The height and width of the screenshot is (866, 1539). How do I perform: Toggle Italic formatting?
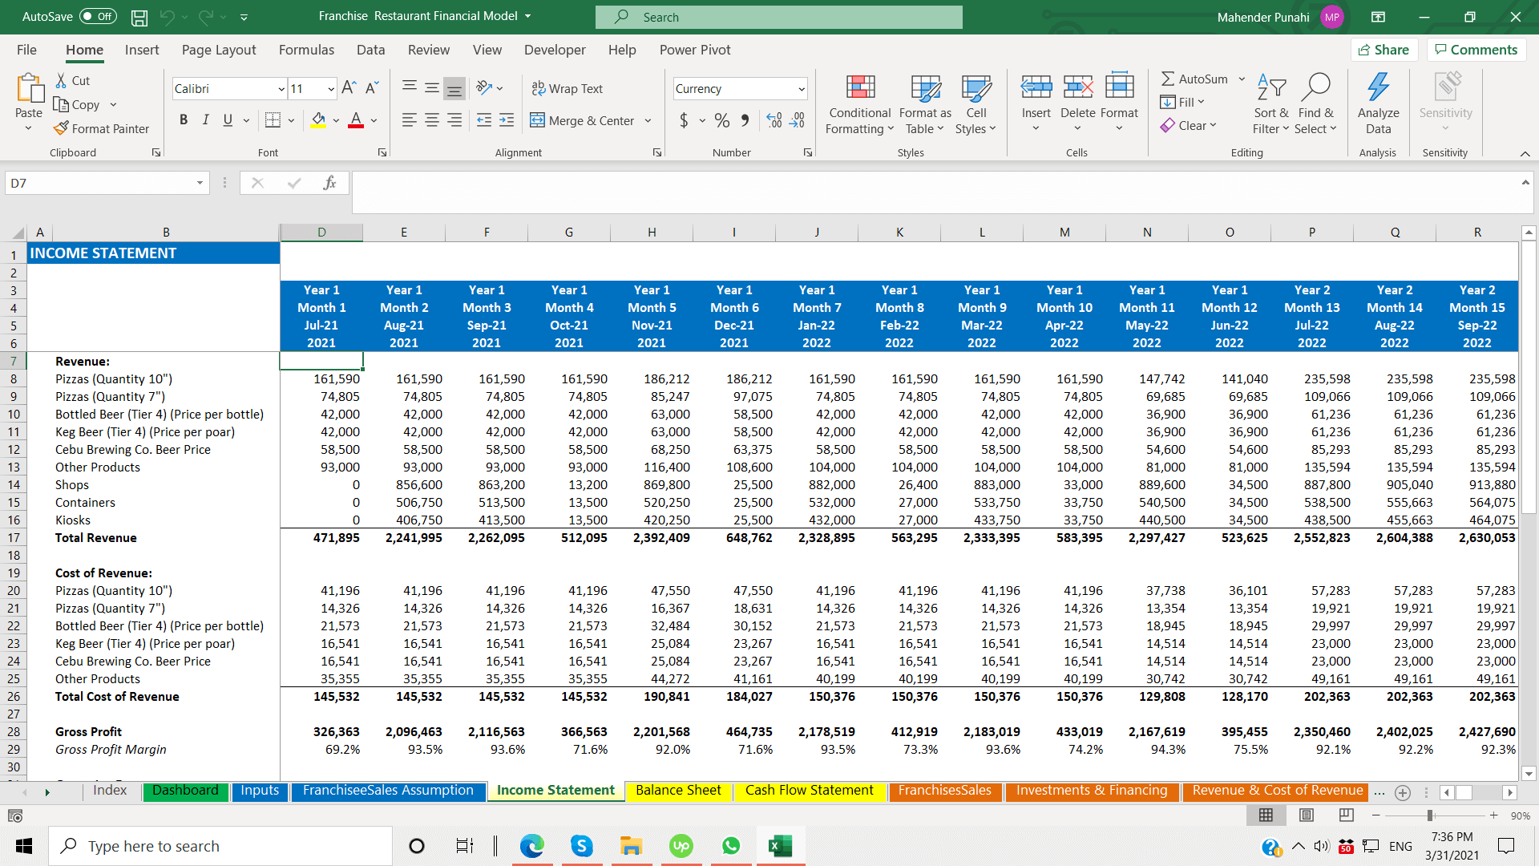(205, 120)
